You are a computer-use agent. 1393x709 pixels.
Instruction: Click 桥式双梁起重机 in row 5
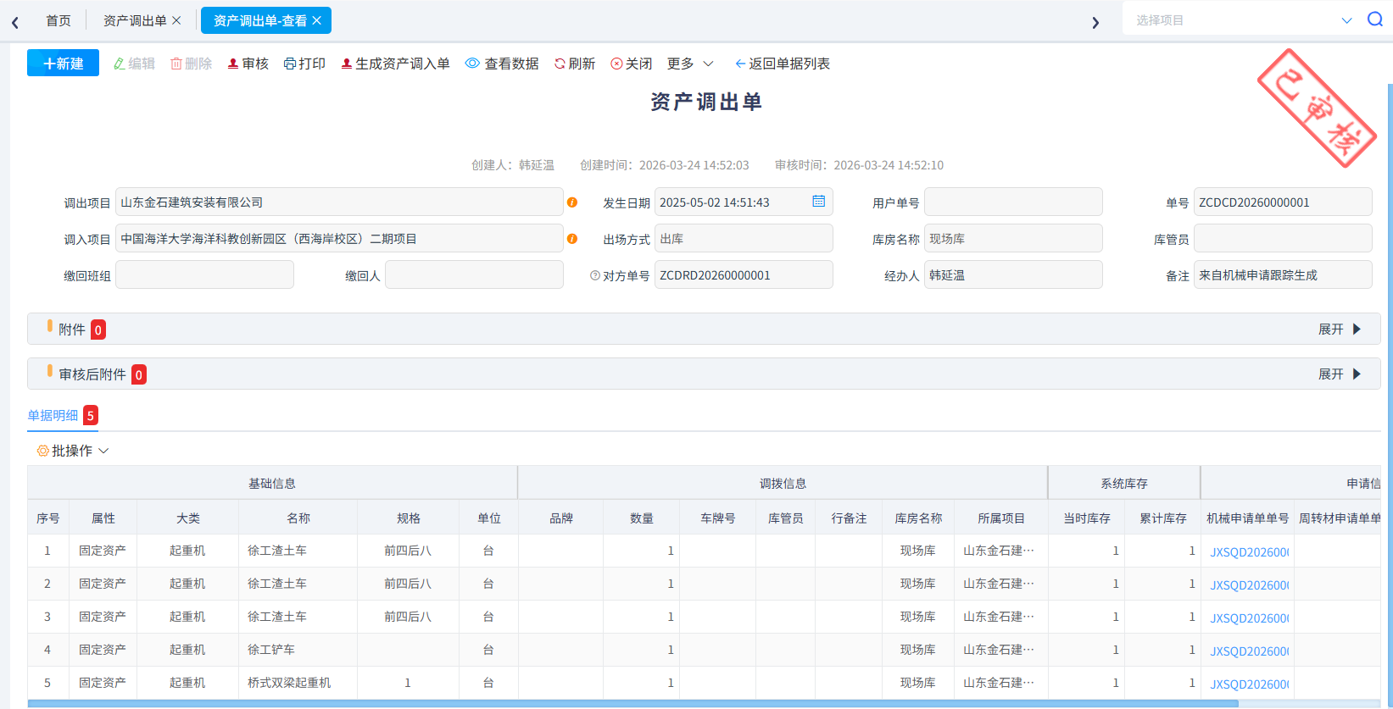click(x=289, y=683)
